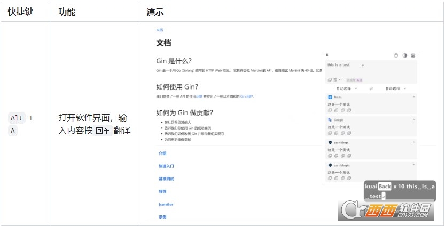Click the space-bar shaped icon under the input text
445x226 pixels.
[341, 80]
